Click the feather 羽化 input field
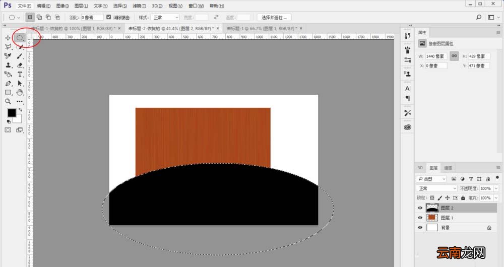This screenshot has width=504, height=267. point(92,17)
